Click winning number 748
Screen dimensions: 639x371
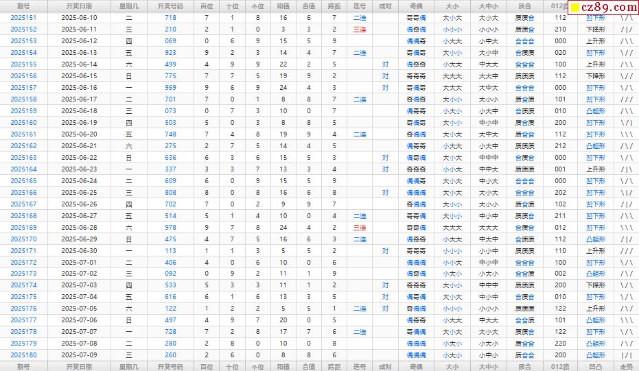[170, 134]
